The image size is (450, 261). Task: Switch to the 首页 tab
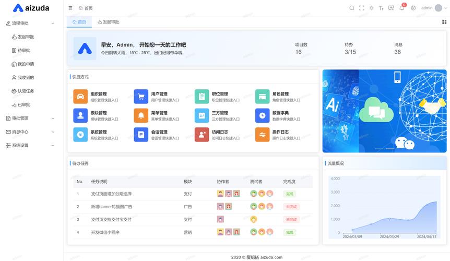tap(79, 22)
